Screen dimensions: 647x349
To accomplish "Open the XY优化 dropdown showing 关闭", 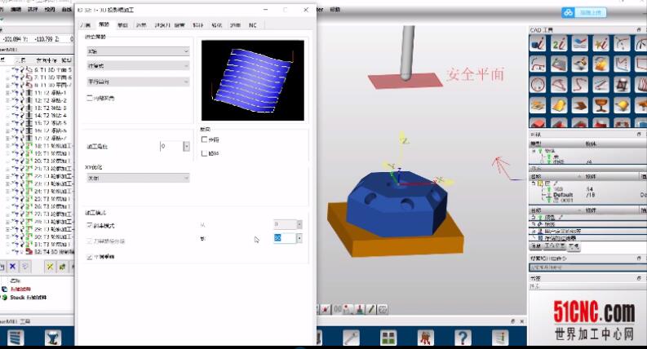I will pyautogui.click(x=137, y=178).
